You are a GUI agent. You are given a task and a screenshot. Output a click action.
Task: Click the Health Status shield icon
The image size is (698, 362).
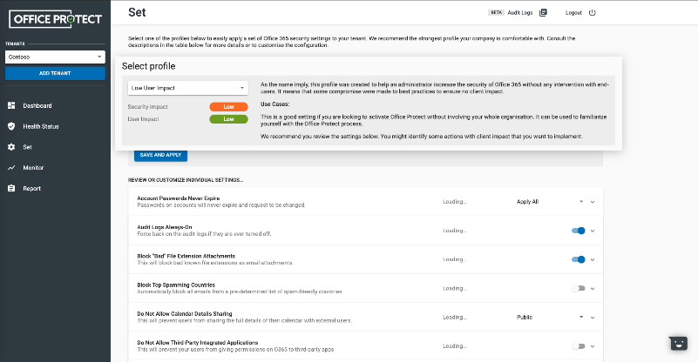point(11,126)
